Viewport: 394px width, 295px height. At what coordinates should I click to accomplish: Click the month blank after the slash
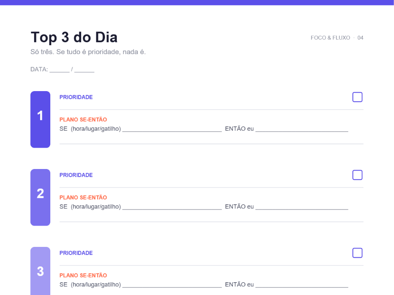click(x=84, y=69)
